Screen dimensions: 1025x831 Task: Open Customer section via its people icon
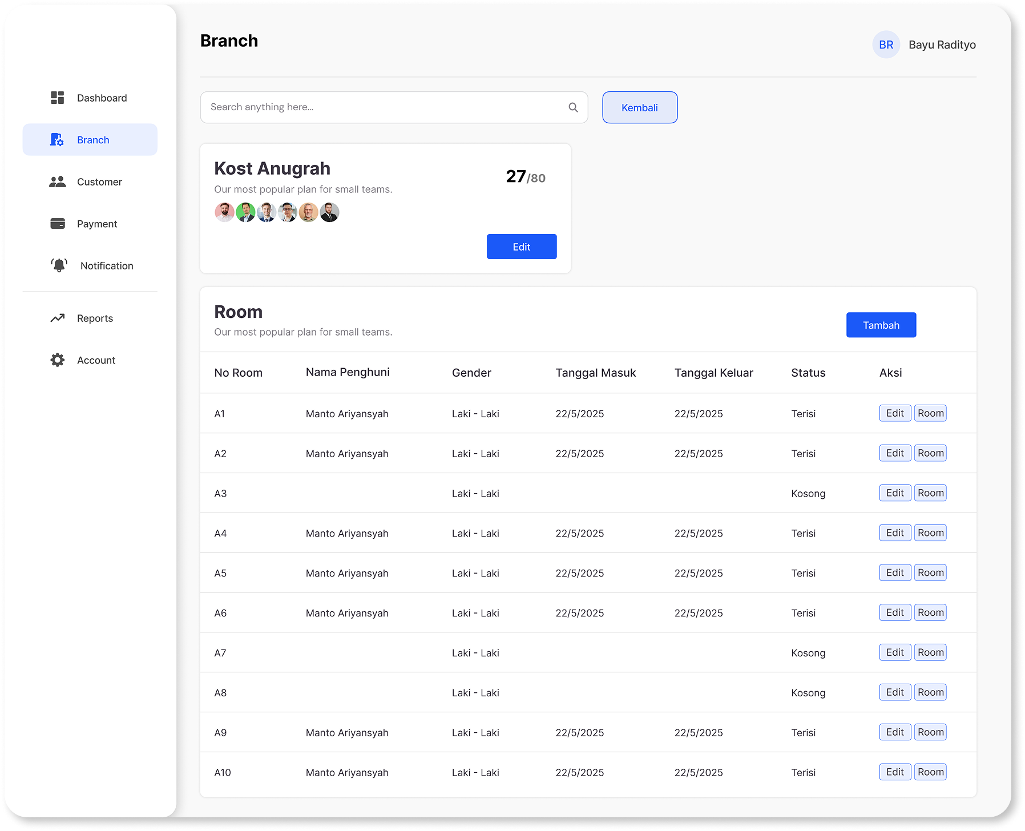point(58,181)
